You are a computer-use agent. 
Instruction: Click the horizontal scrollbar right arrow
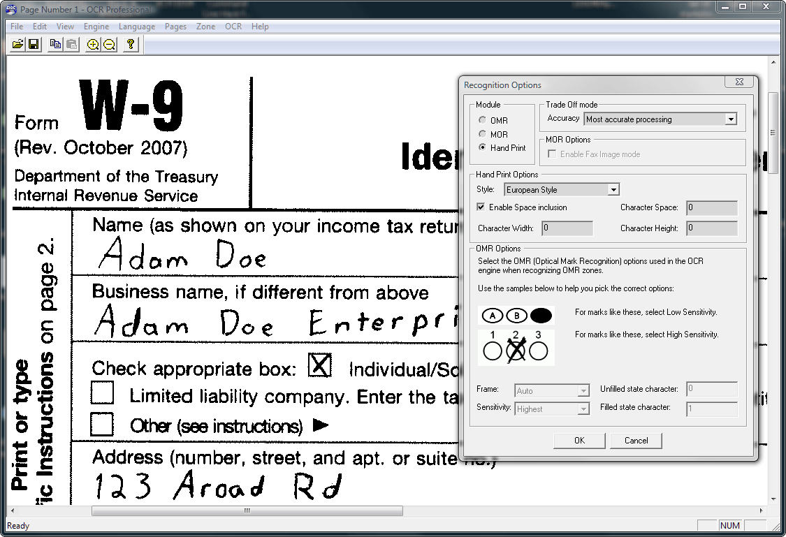pos(761,510)
